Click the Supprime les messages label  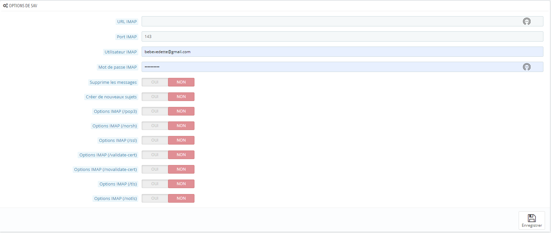tap(113, 83)
